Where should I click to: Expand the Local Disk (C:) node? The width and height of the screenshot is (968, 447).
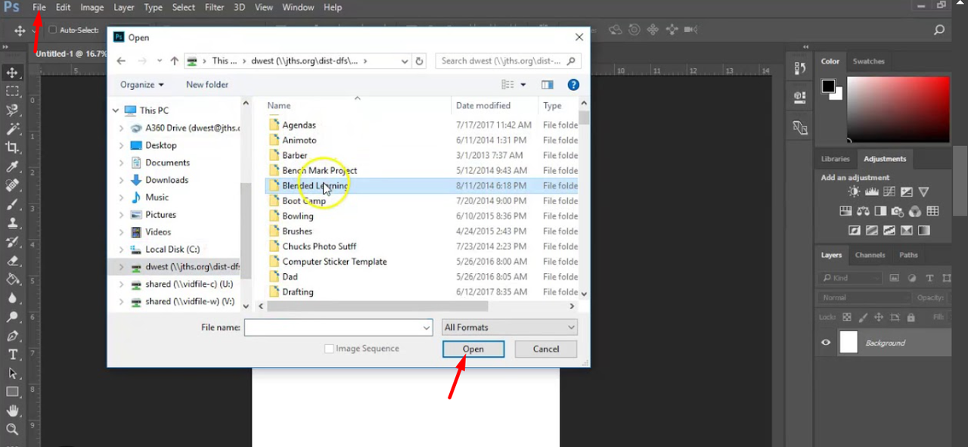(121, 250)
